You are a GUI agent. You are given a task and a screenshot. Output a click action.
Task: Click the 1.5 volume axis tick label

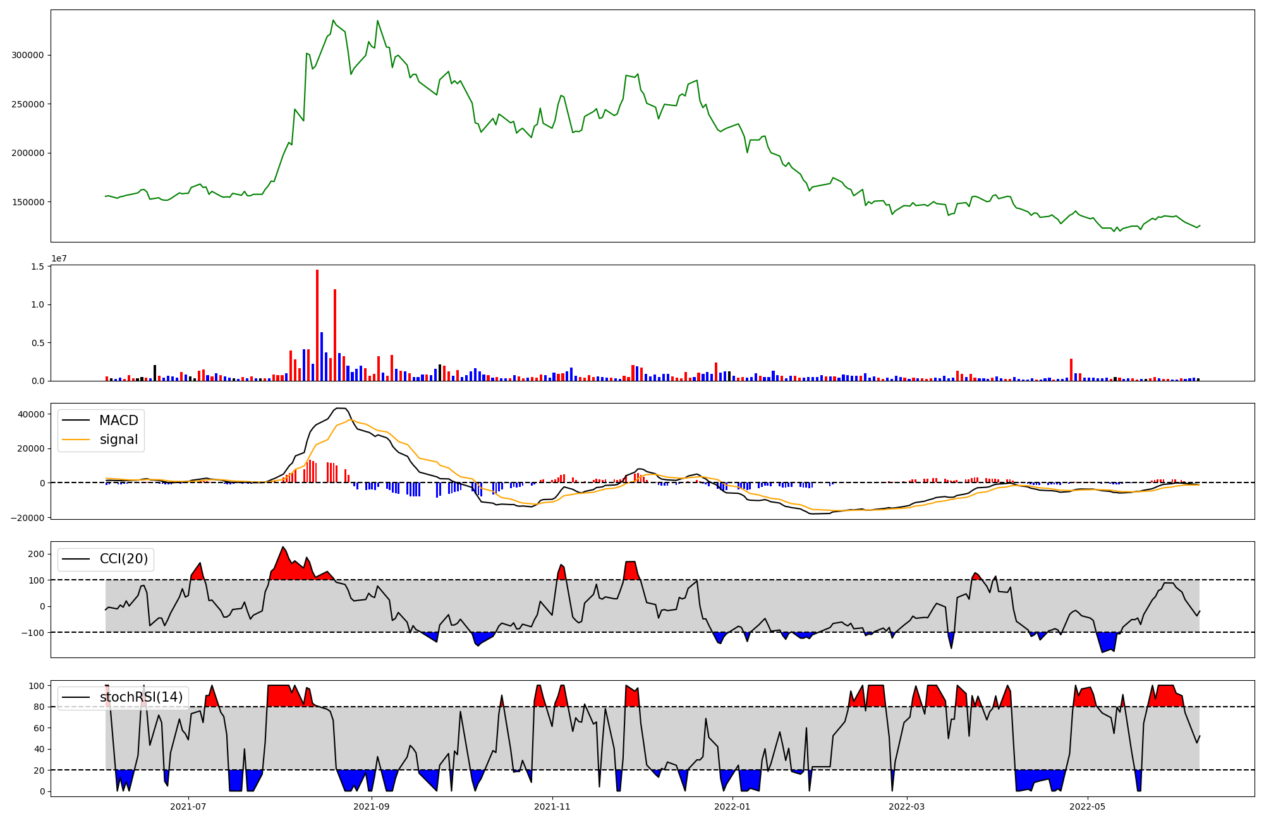point(37,267)
